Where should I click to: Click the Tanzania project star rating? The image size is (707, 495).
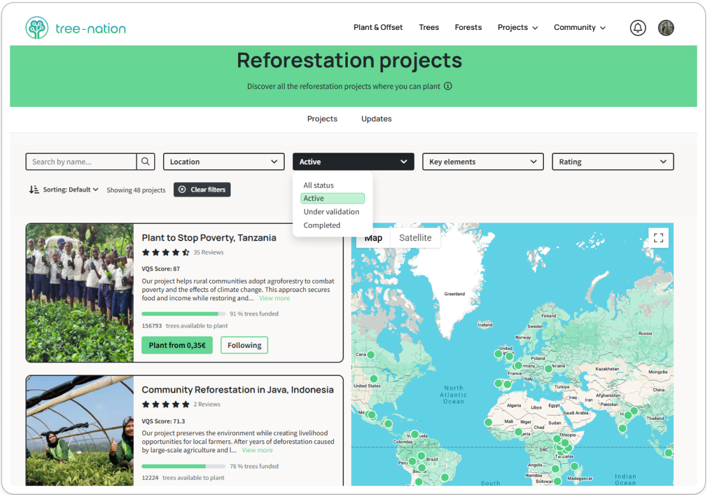click(x=166, y=252)
